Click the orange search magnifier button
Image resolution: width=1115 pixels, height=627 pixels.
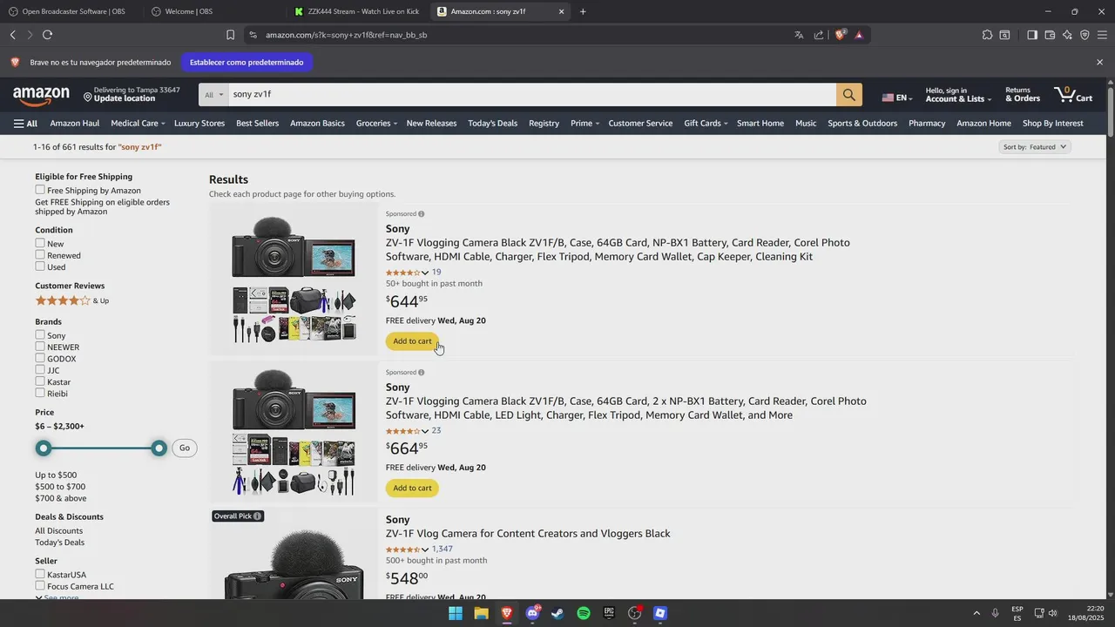click(x=849, y=95)
